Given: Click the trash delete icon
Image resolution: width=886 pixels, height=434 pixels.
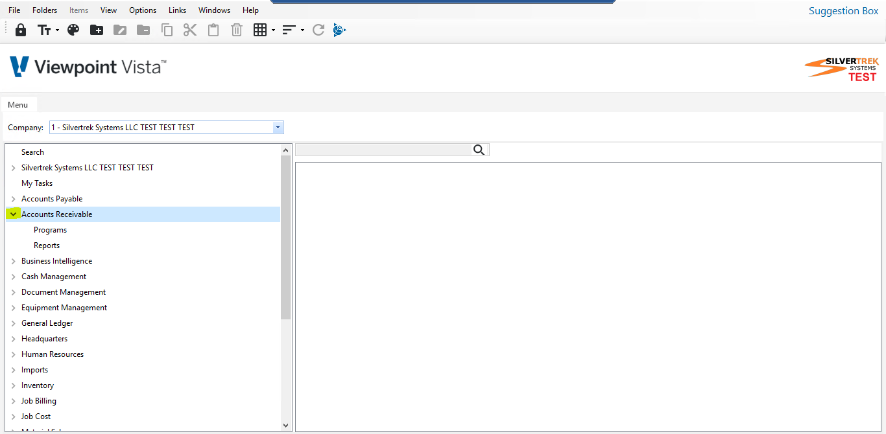Looking at the screenshot, I should [x=237, y=30].
